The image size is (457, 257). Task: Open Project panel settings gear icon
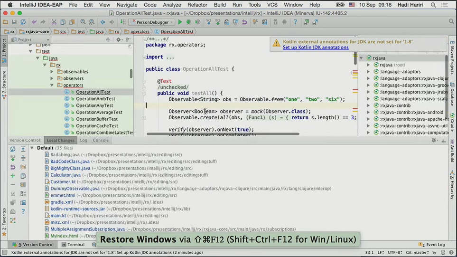(118, 40)
